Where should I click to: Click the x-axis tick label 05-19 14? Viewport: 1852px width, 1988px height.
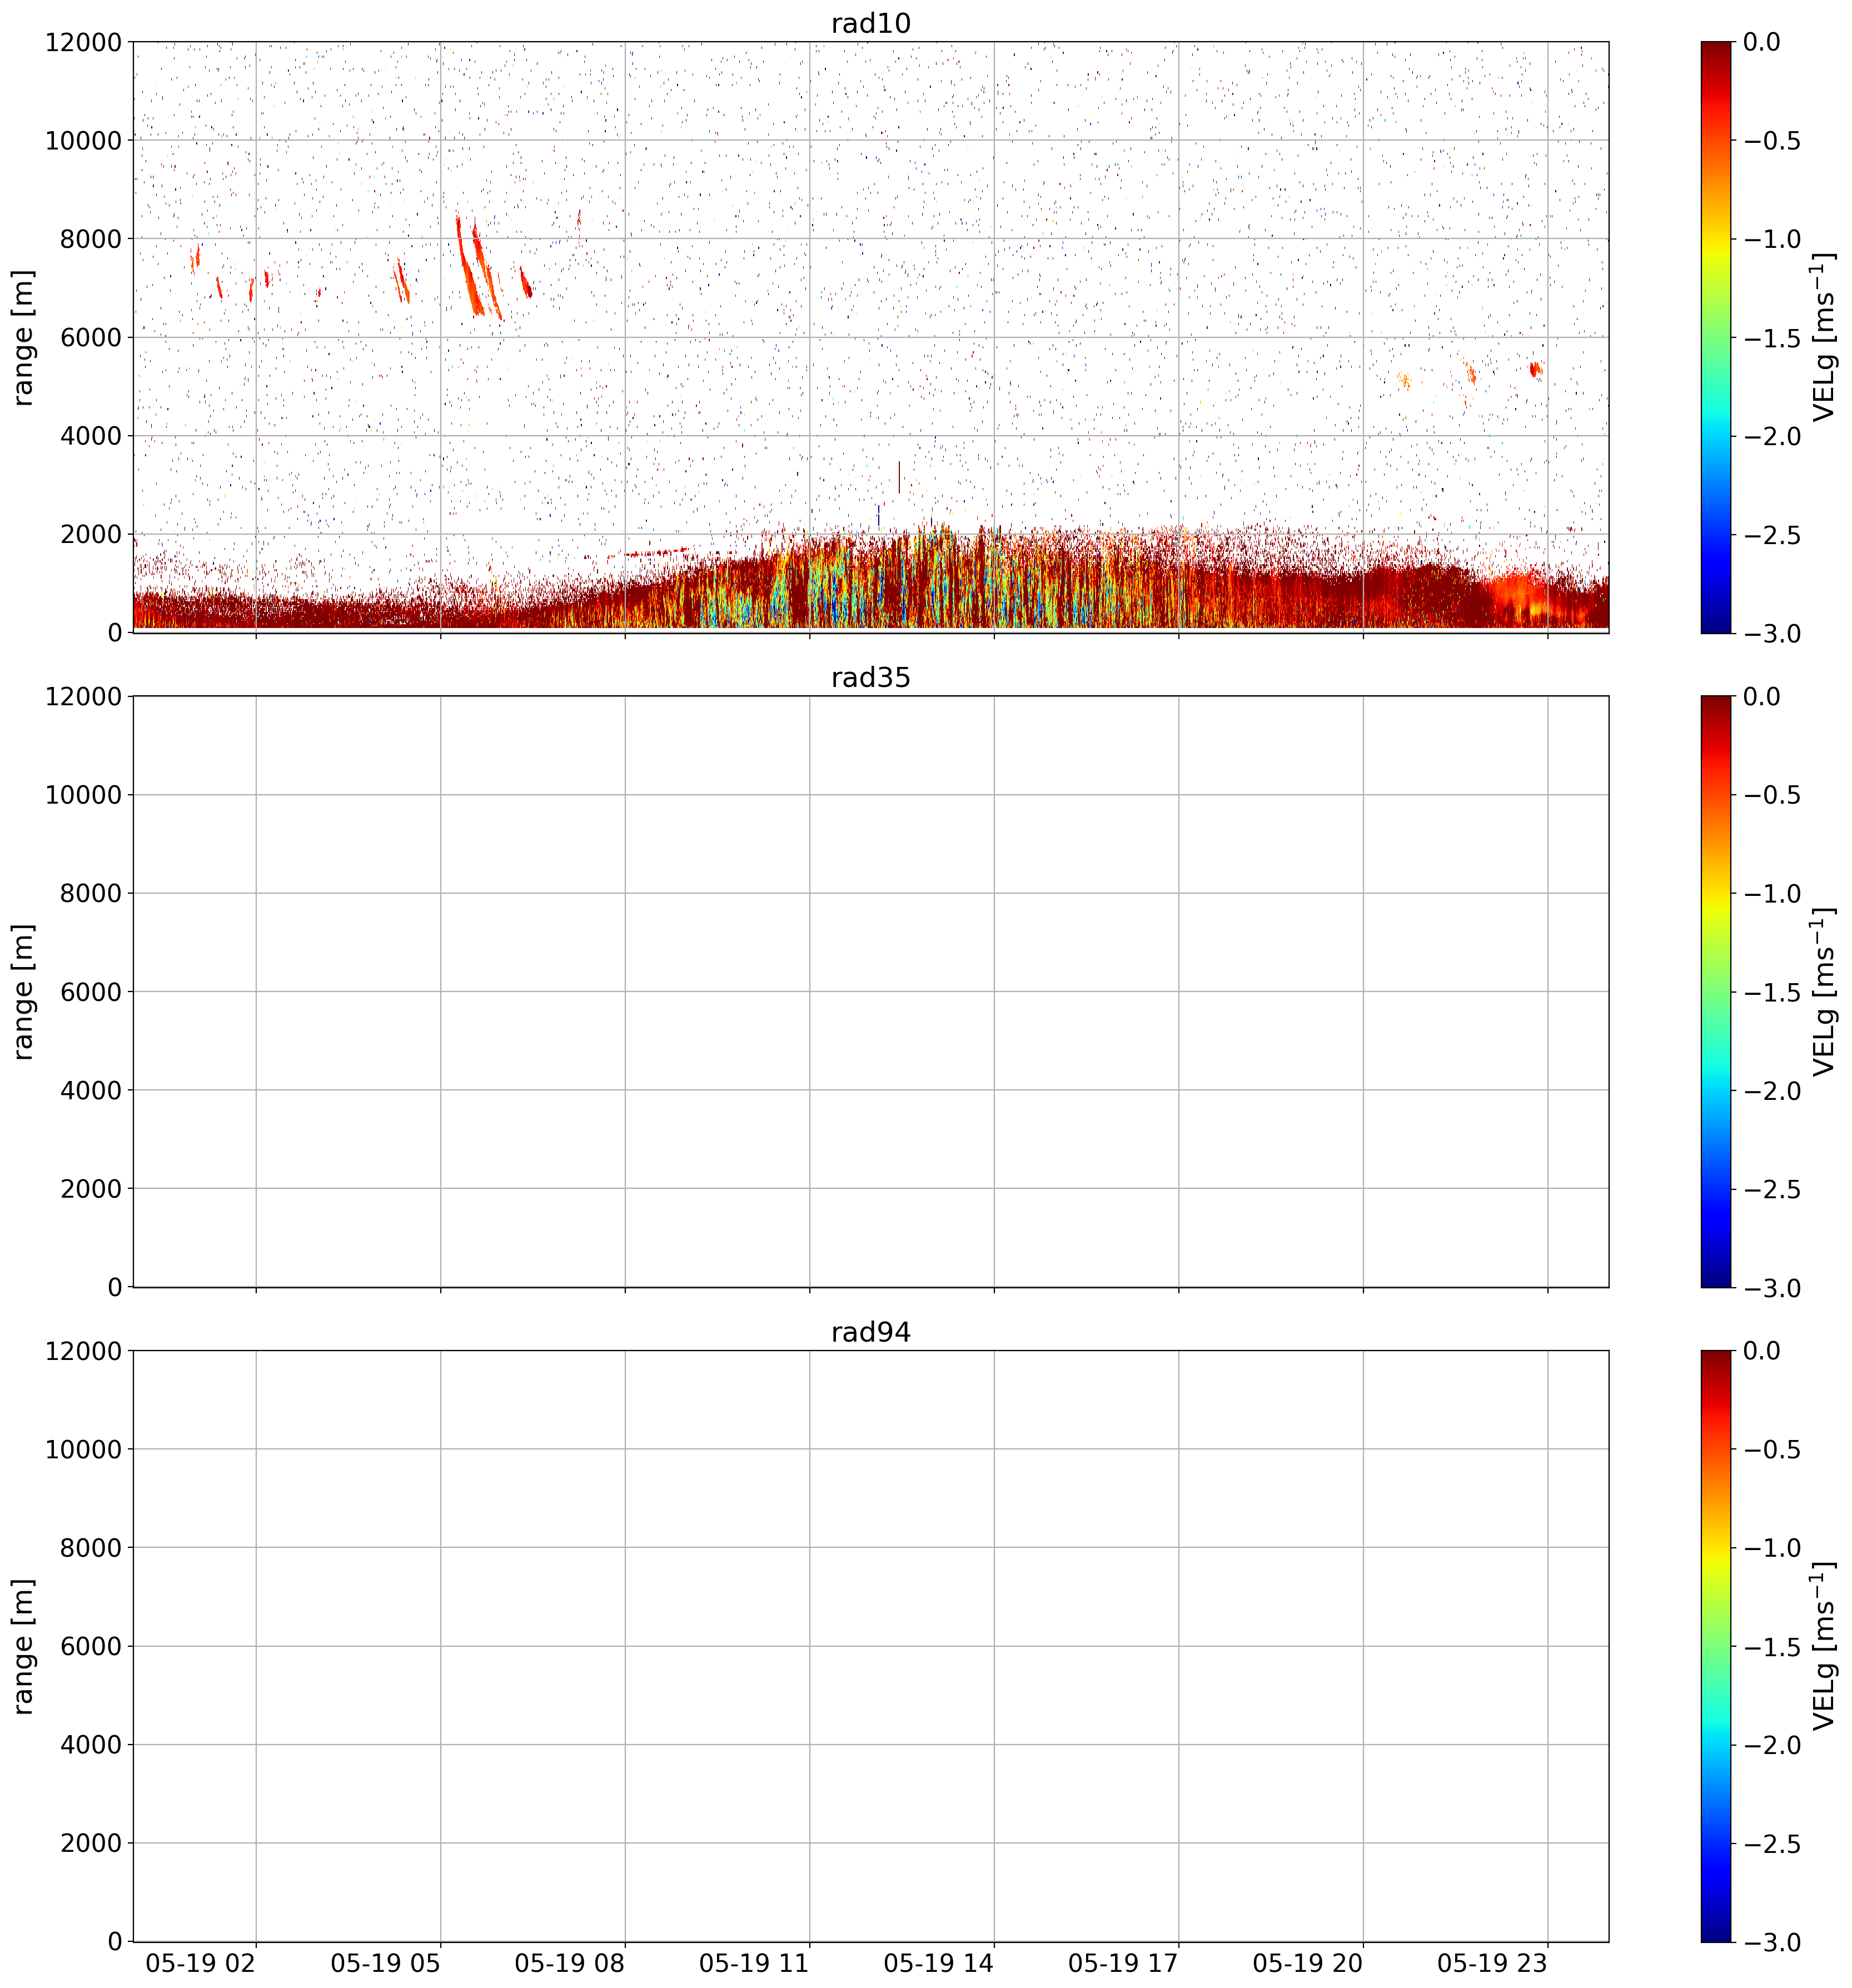pyautogui.click(x=939, y=1964)
